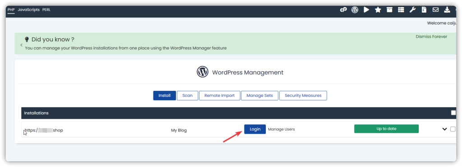
Task: Switch to the PHP scripts tab
Action: click(x=11, y=10)
